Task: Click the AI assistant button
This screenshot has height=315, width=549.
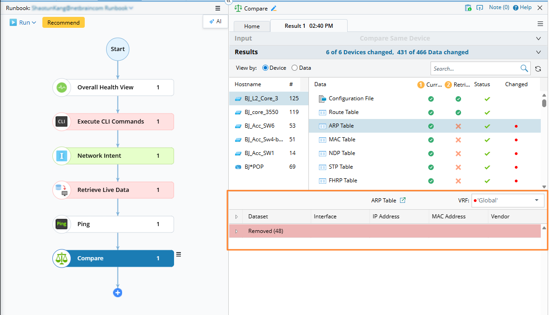Action: click(215, 21)
